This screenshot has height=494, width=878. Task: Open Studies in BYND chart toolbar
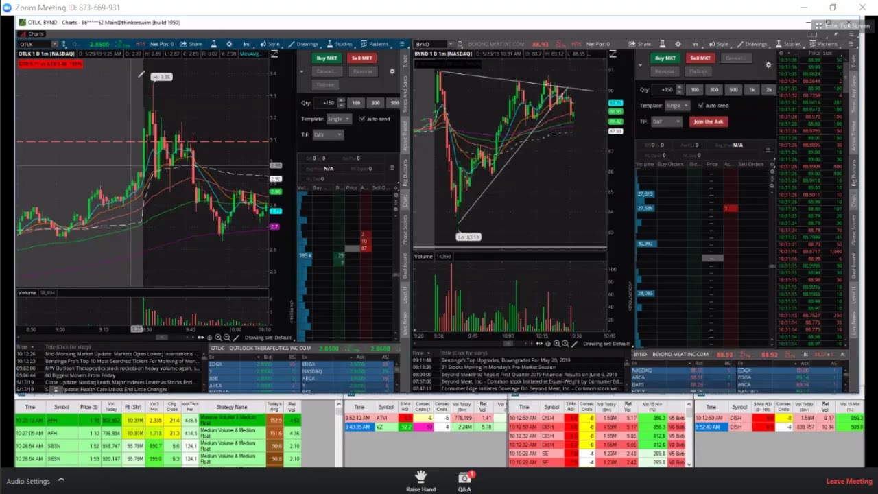click(788, 44)
